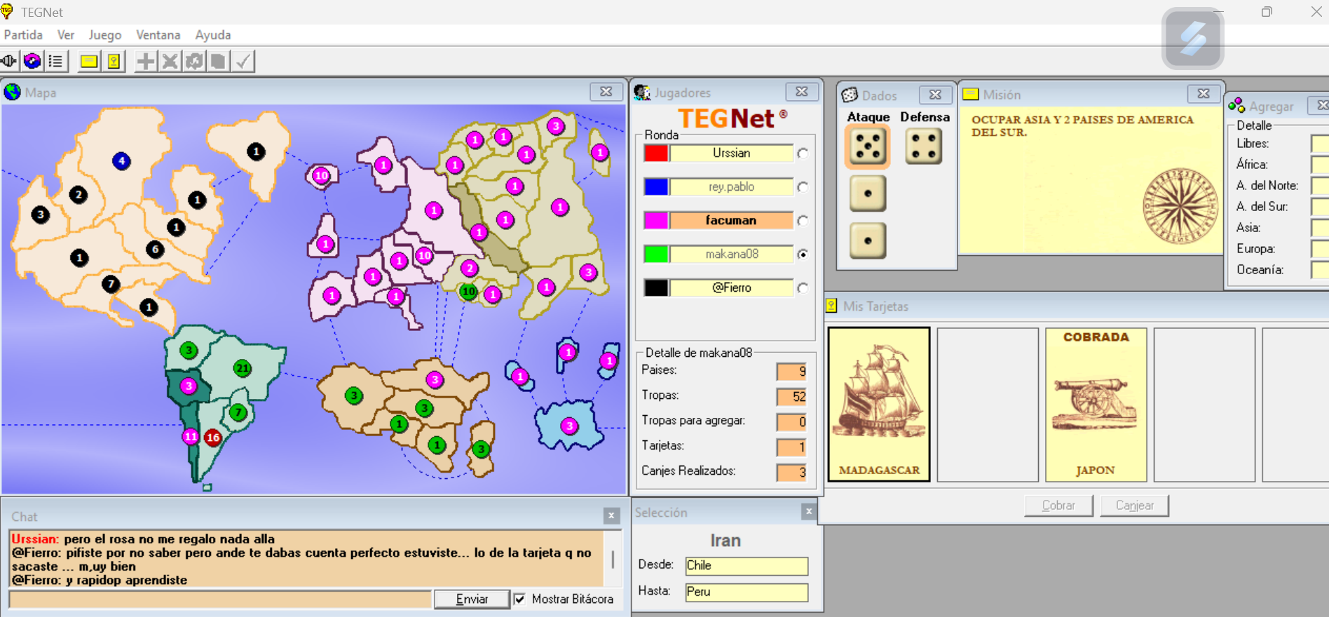Screen dimensions: 1329x617
Task: Click the blue 4 army token
Action: (121, 161)
